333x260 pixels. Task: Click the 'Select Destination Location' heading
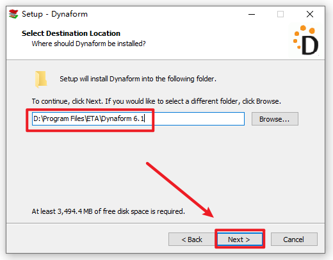click(x=71, y=33)
